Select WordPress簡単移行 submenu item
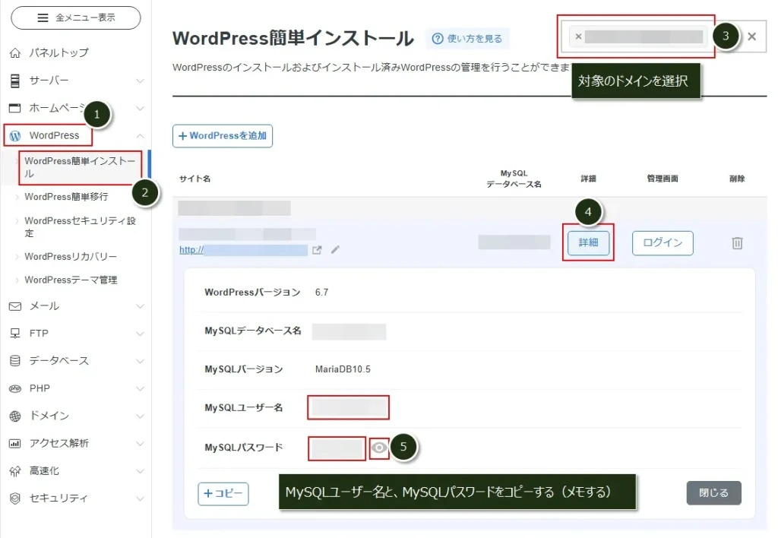 [66, 197]
